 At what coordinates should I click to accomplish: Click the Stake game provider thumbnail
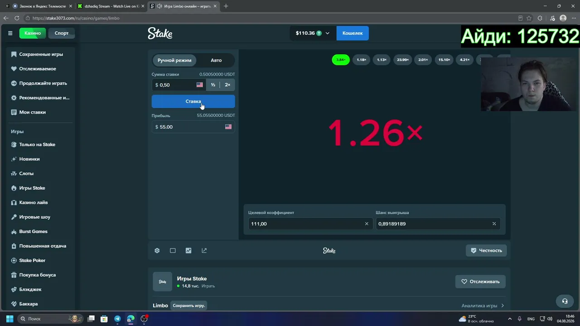tap(162, 282)
